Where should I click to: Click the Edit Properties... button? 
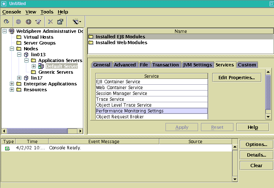[x=237, y=77]
